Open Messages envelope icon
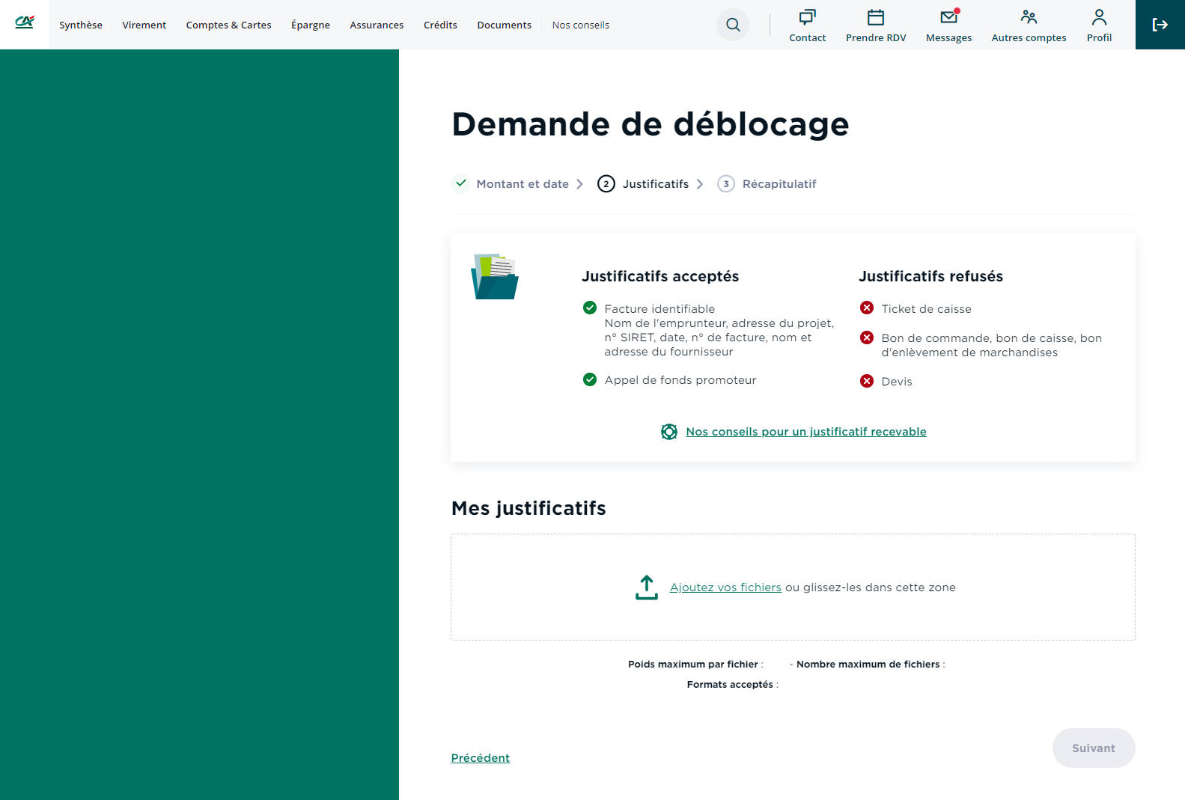 click(x=948, y=17)
